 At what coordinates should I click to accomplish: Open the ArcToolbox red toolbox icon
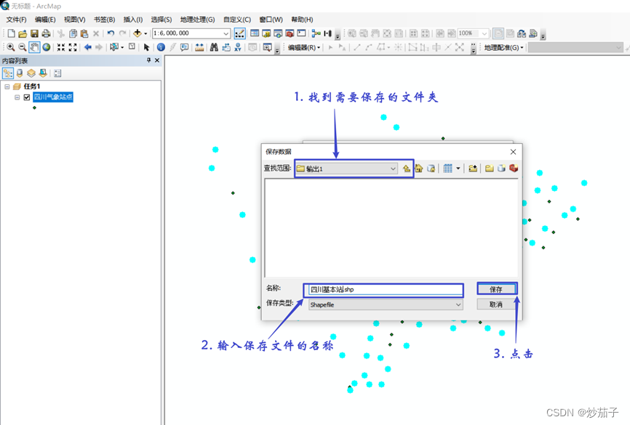click(x=290, y=33)
